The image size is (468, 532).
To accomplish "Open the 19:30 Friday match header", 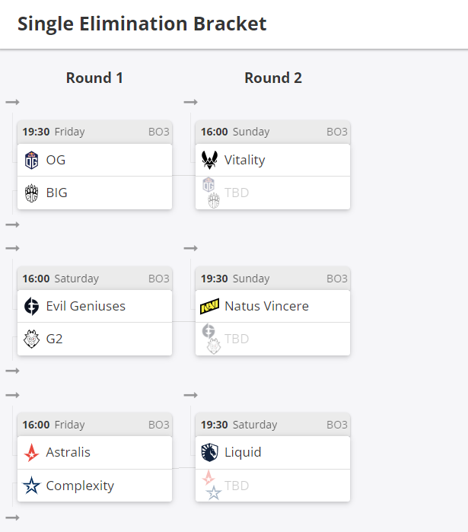I will point(94,132).
